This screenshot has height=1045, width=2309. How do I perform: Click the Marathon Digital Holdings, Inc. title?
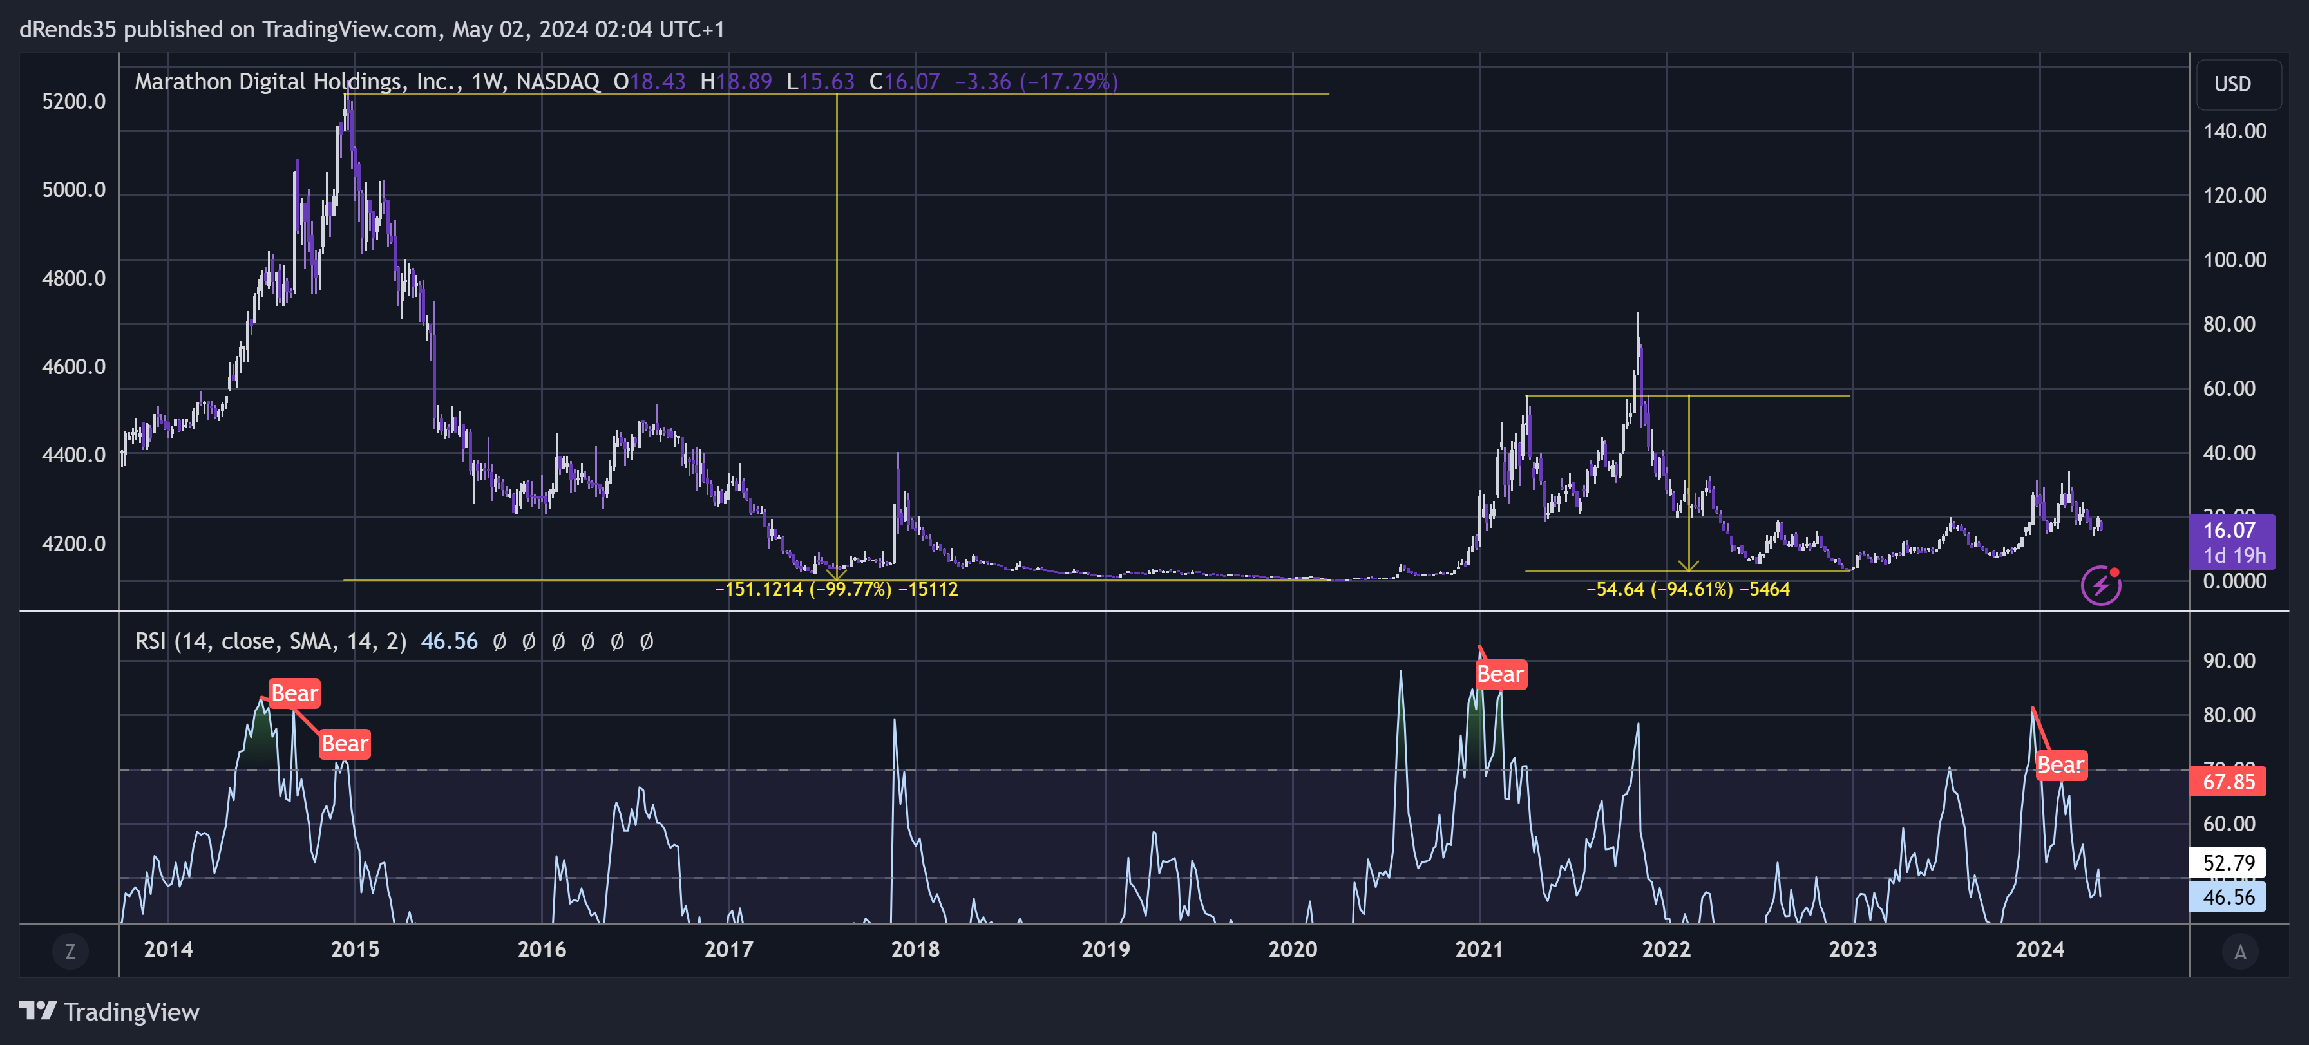click(x=298, y=82)
